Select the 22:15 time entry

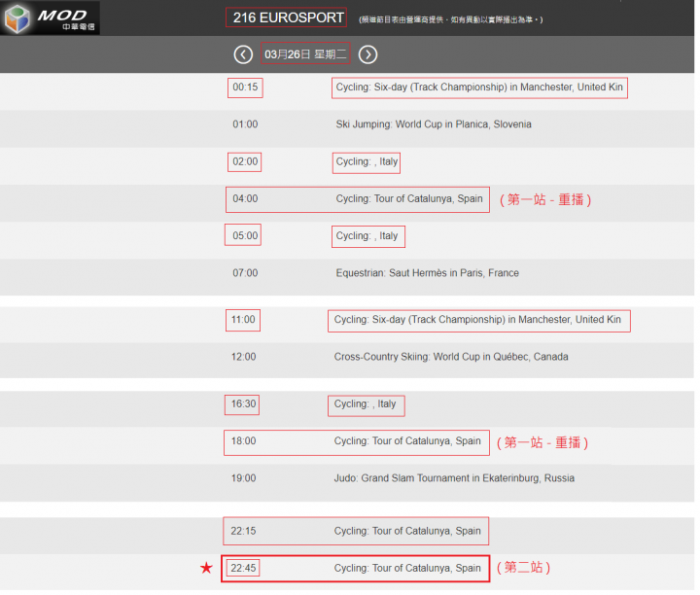tap(243, 531)
